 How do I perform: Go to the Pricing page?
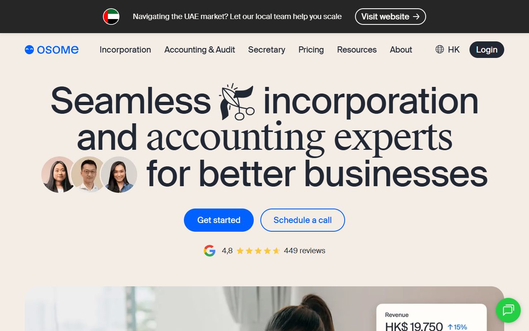(x=311, y=50)
